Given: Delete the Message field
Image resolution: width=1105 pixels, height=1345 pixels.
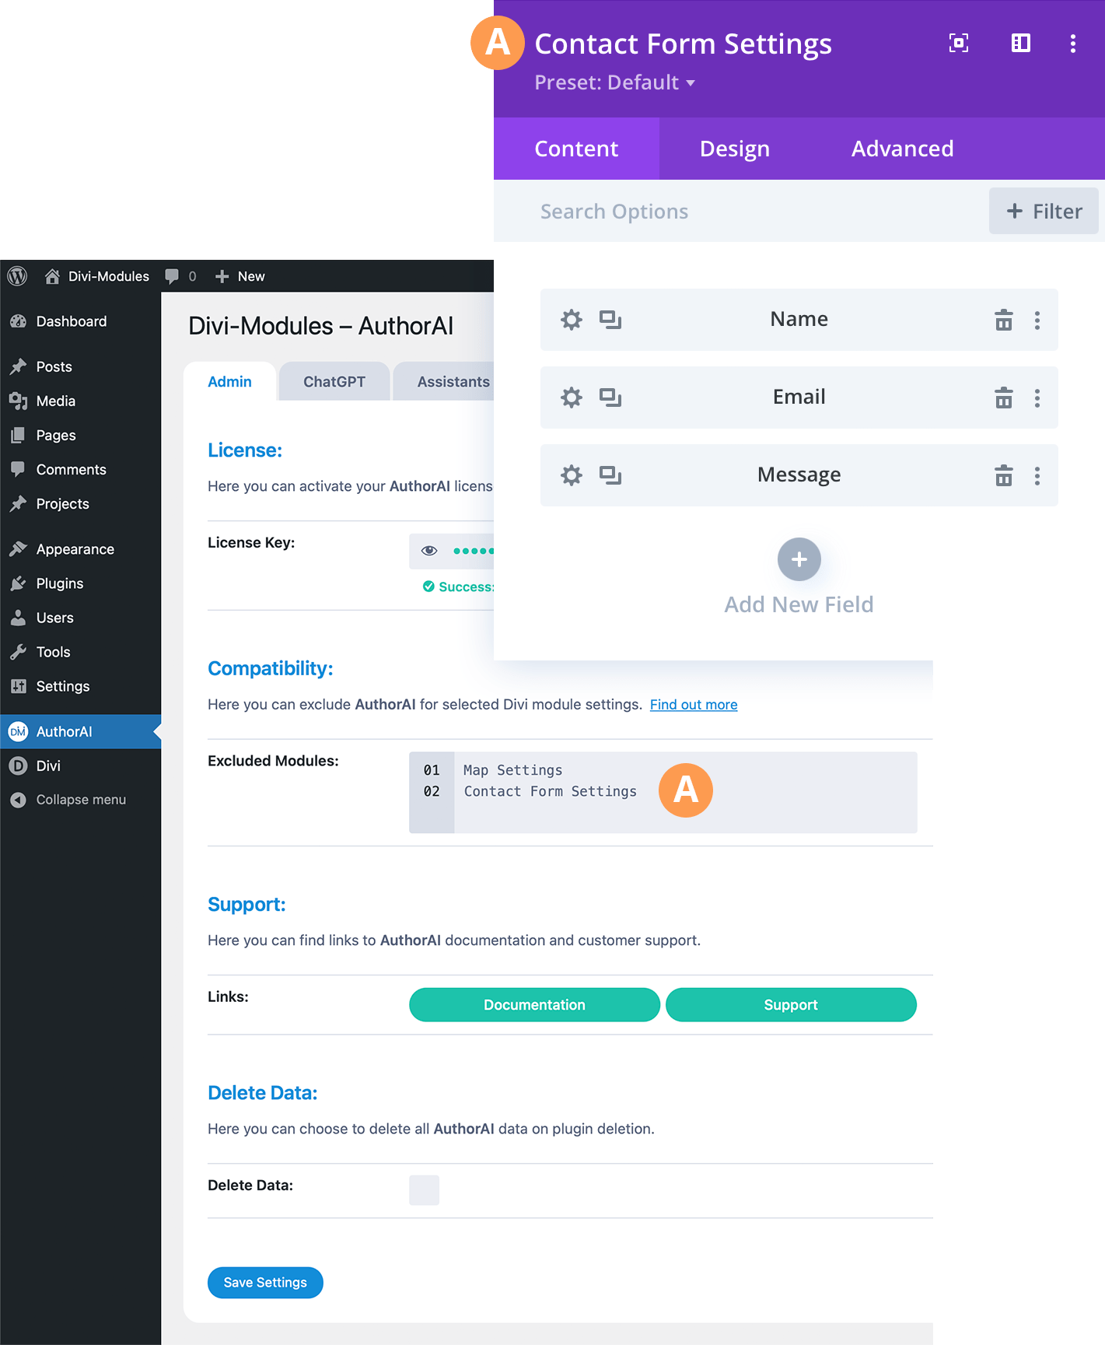Looking at the screenshot, I should coord(1004,475).
